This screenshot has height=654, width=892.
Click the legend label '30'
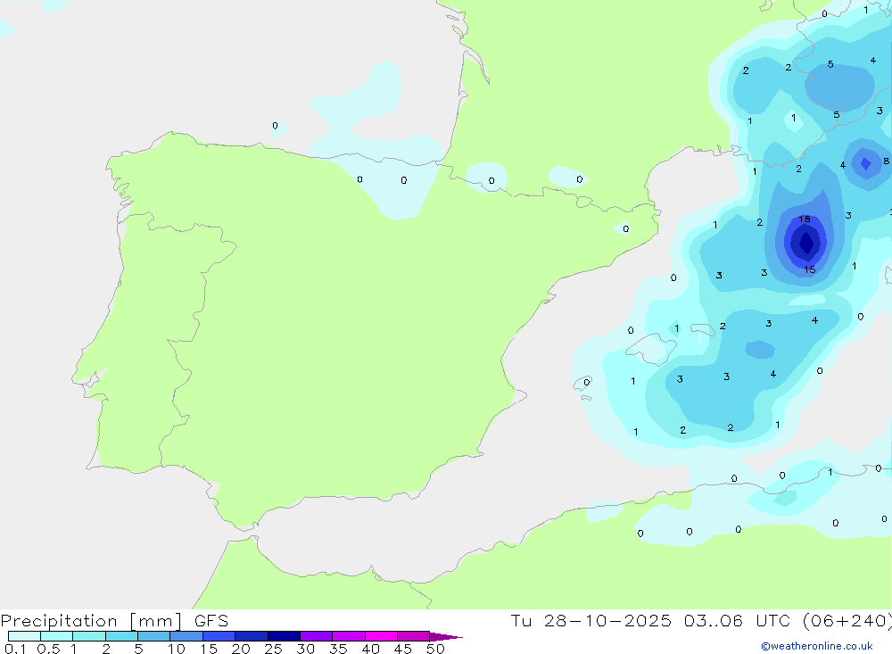(305, 649)
